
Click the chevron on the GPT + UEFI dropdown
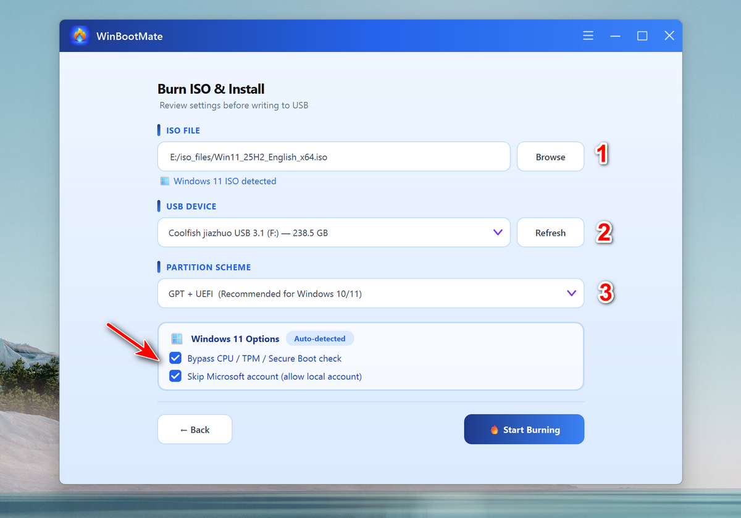click(571, 293)
